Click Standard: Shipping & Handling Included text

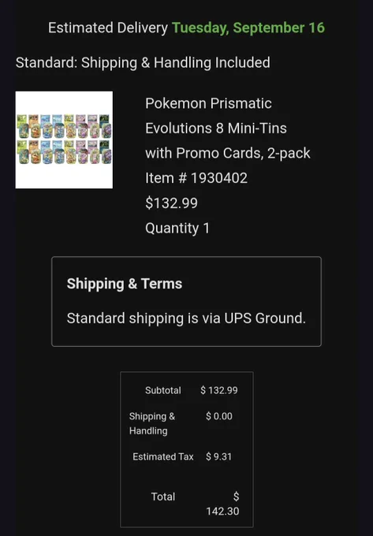click(x=143, y=63)
